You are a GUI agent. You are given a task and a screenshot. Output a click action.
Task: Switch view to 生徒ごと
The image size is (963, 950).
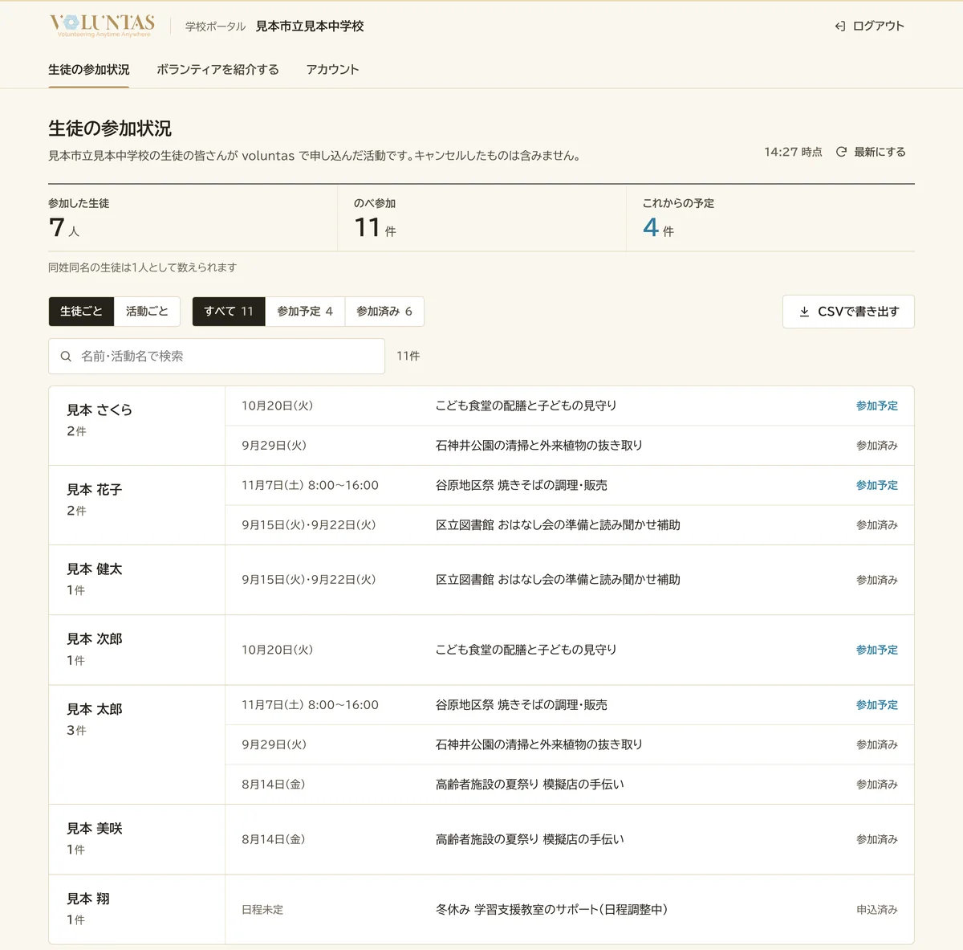click(x=81, y=312)
